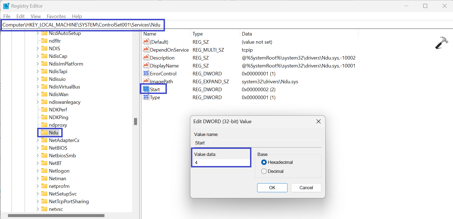Open the Favorites menu
453x219 pixels.
click(56, 16)
